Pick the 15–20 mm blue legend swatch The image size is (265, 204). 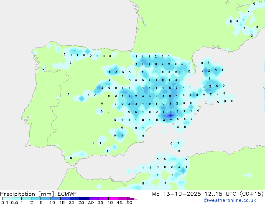pyautogui.click(x=65, y=199)
